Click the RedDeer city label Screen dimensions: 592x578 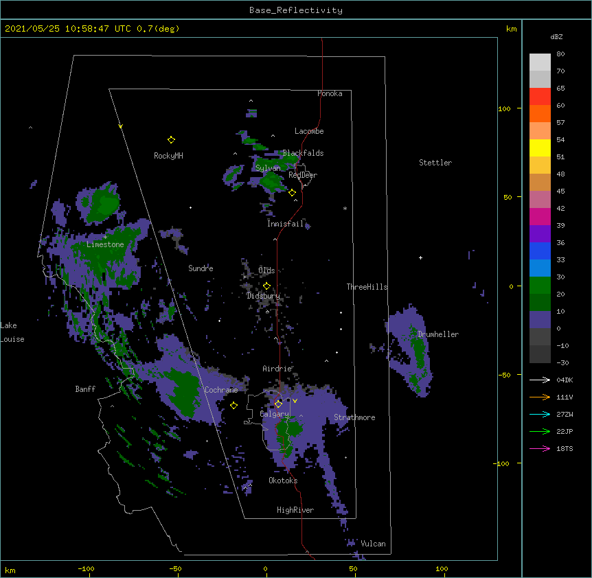pos(303,175)
